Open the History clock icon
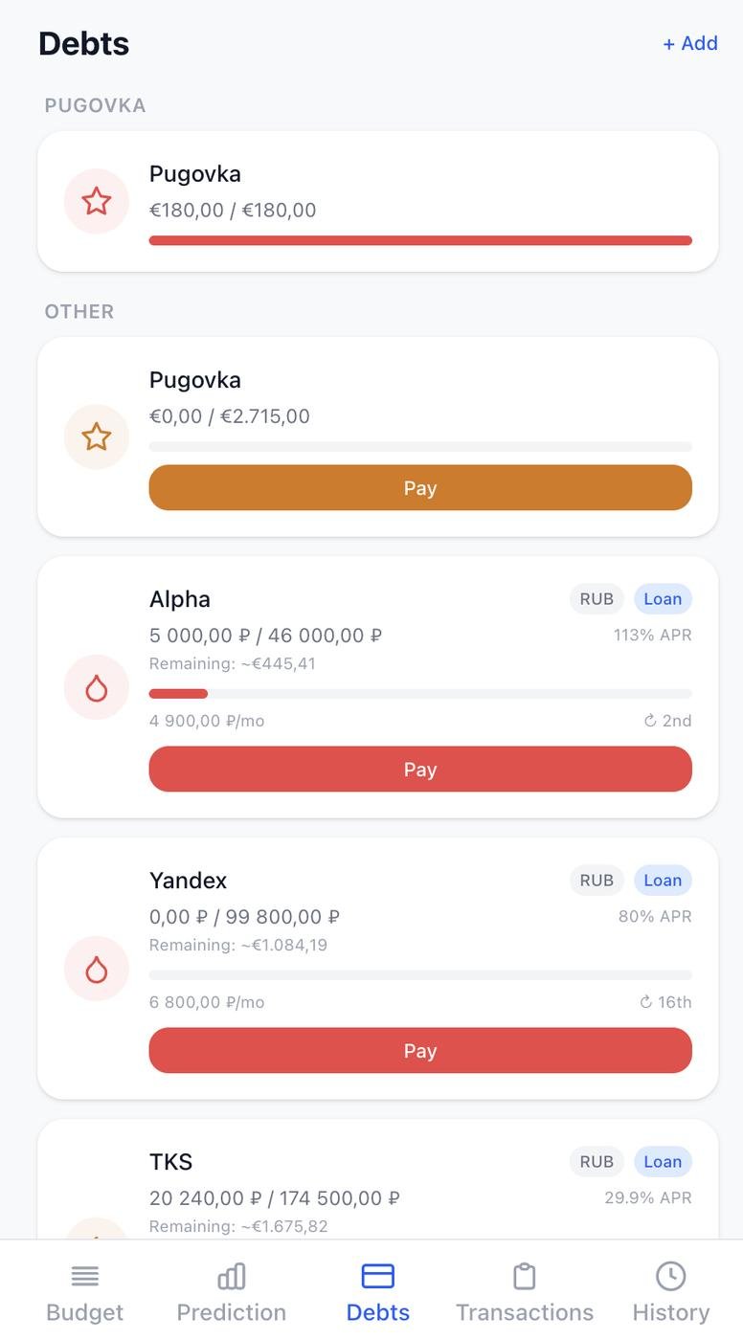 tap(670, 1276)
